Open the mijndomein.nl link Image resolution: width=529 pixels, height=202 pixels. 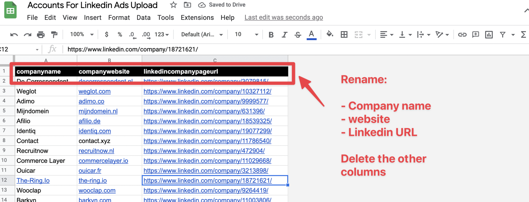[98, 111]
